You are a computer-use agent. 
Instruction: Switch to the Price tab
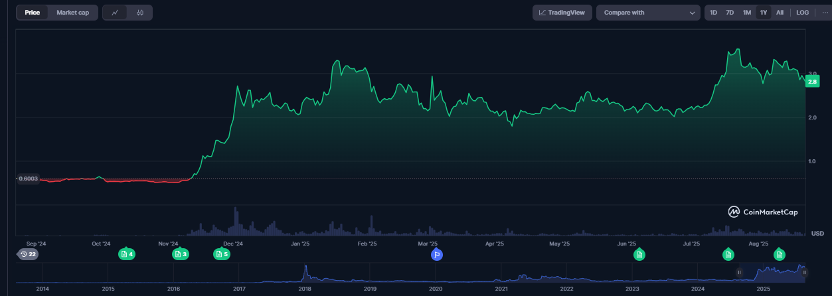tap(33, 13)
